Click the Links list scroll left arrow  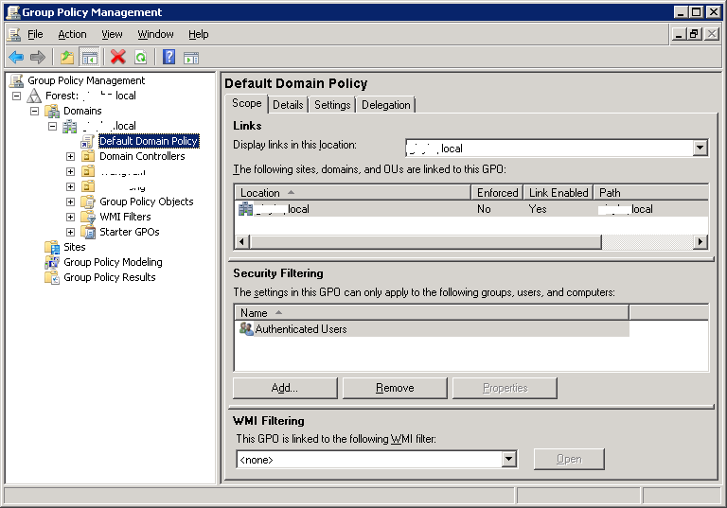click(x=241, y=241)
